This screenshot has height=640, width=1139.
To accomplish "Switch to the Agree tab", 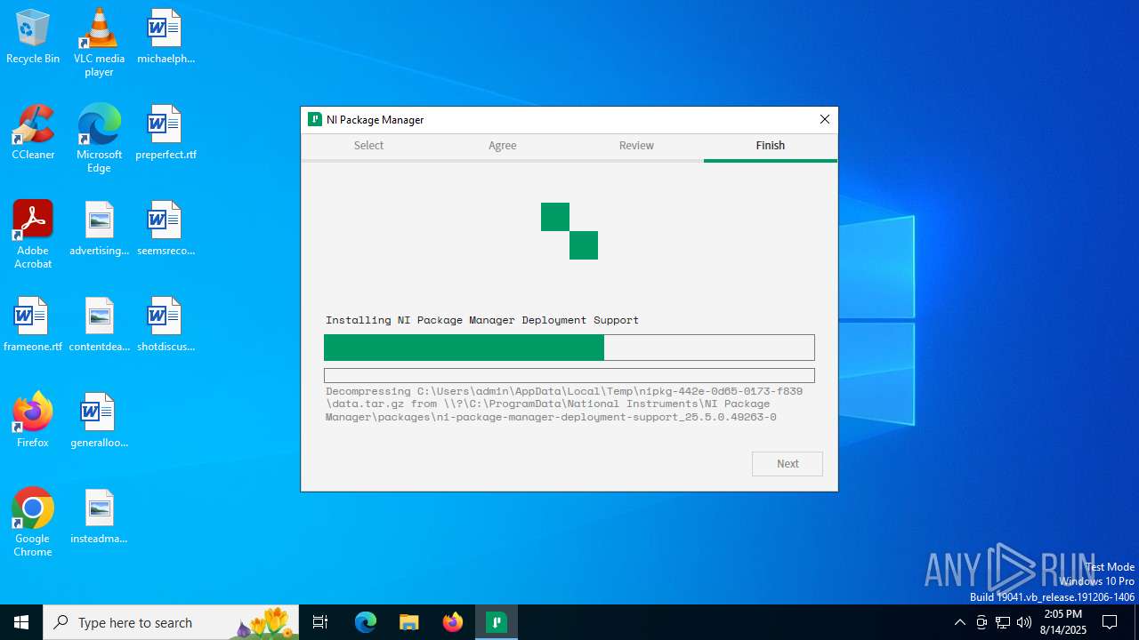I will point(503,146).
